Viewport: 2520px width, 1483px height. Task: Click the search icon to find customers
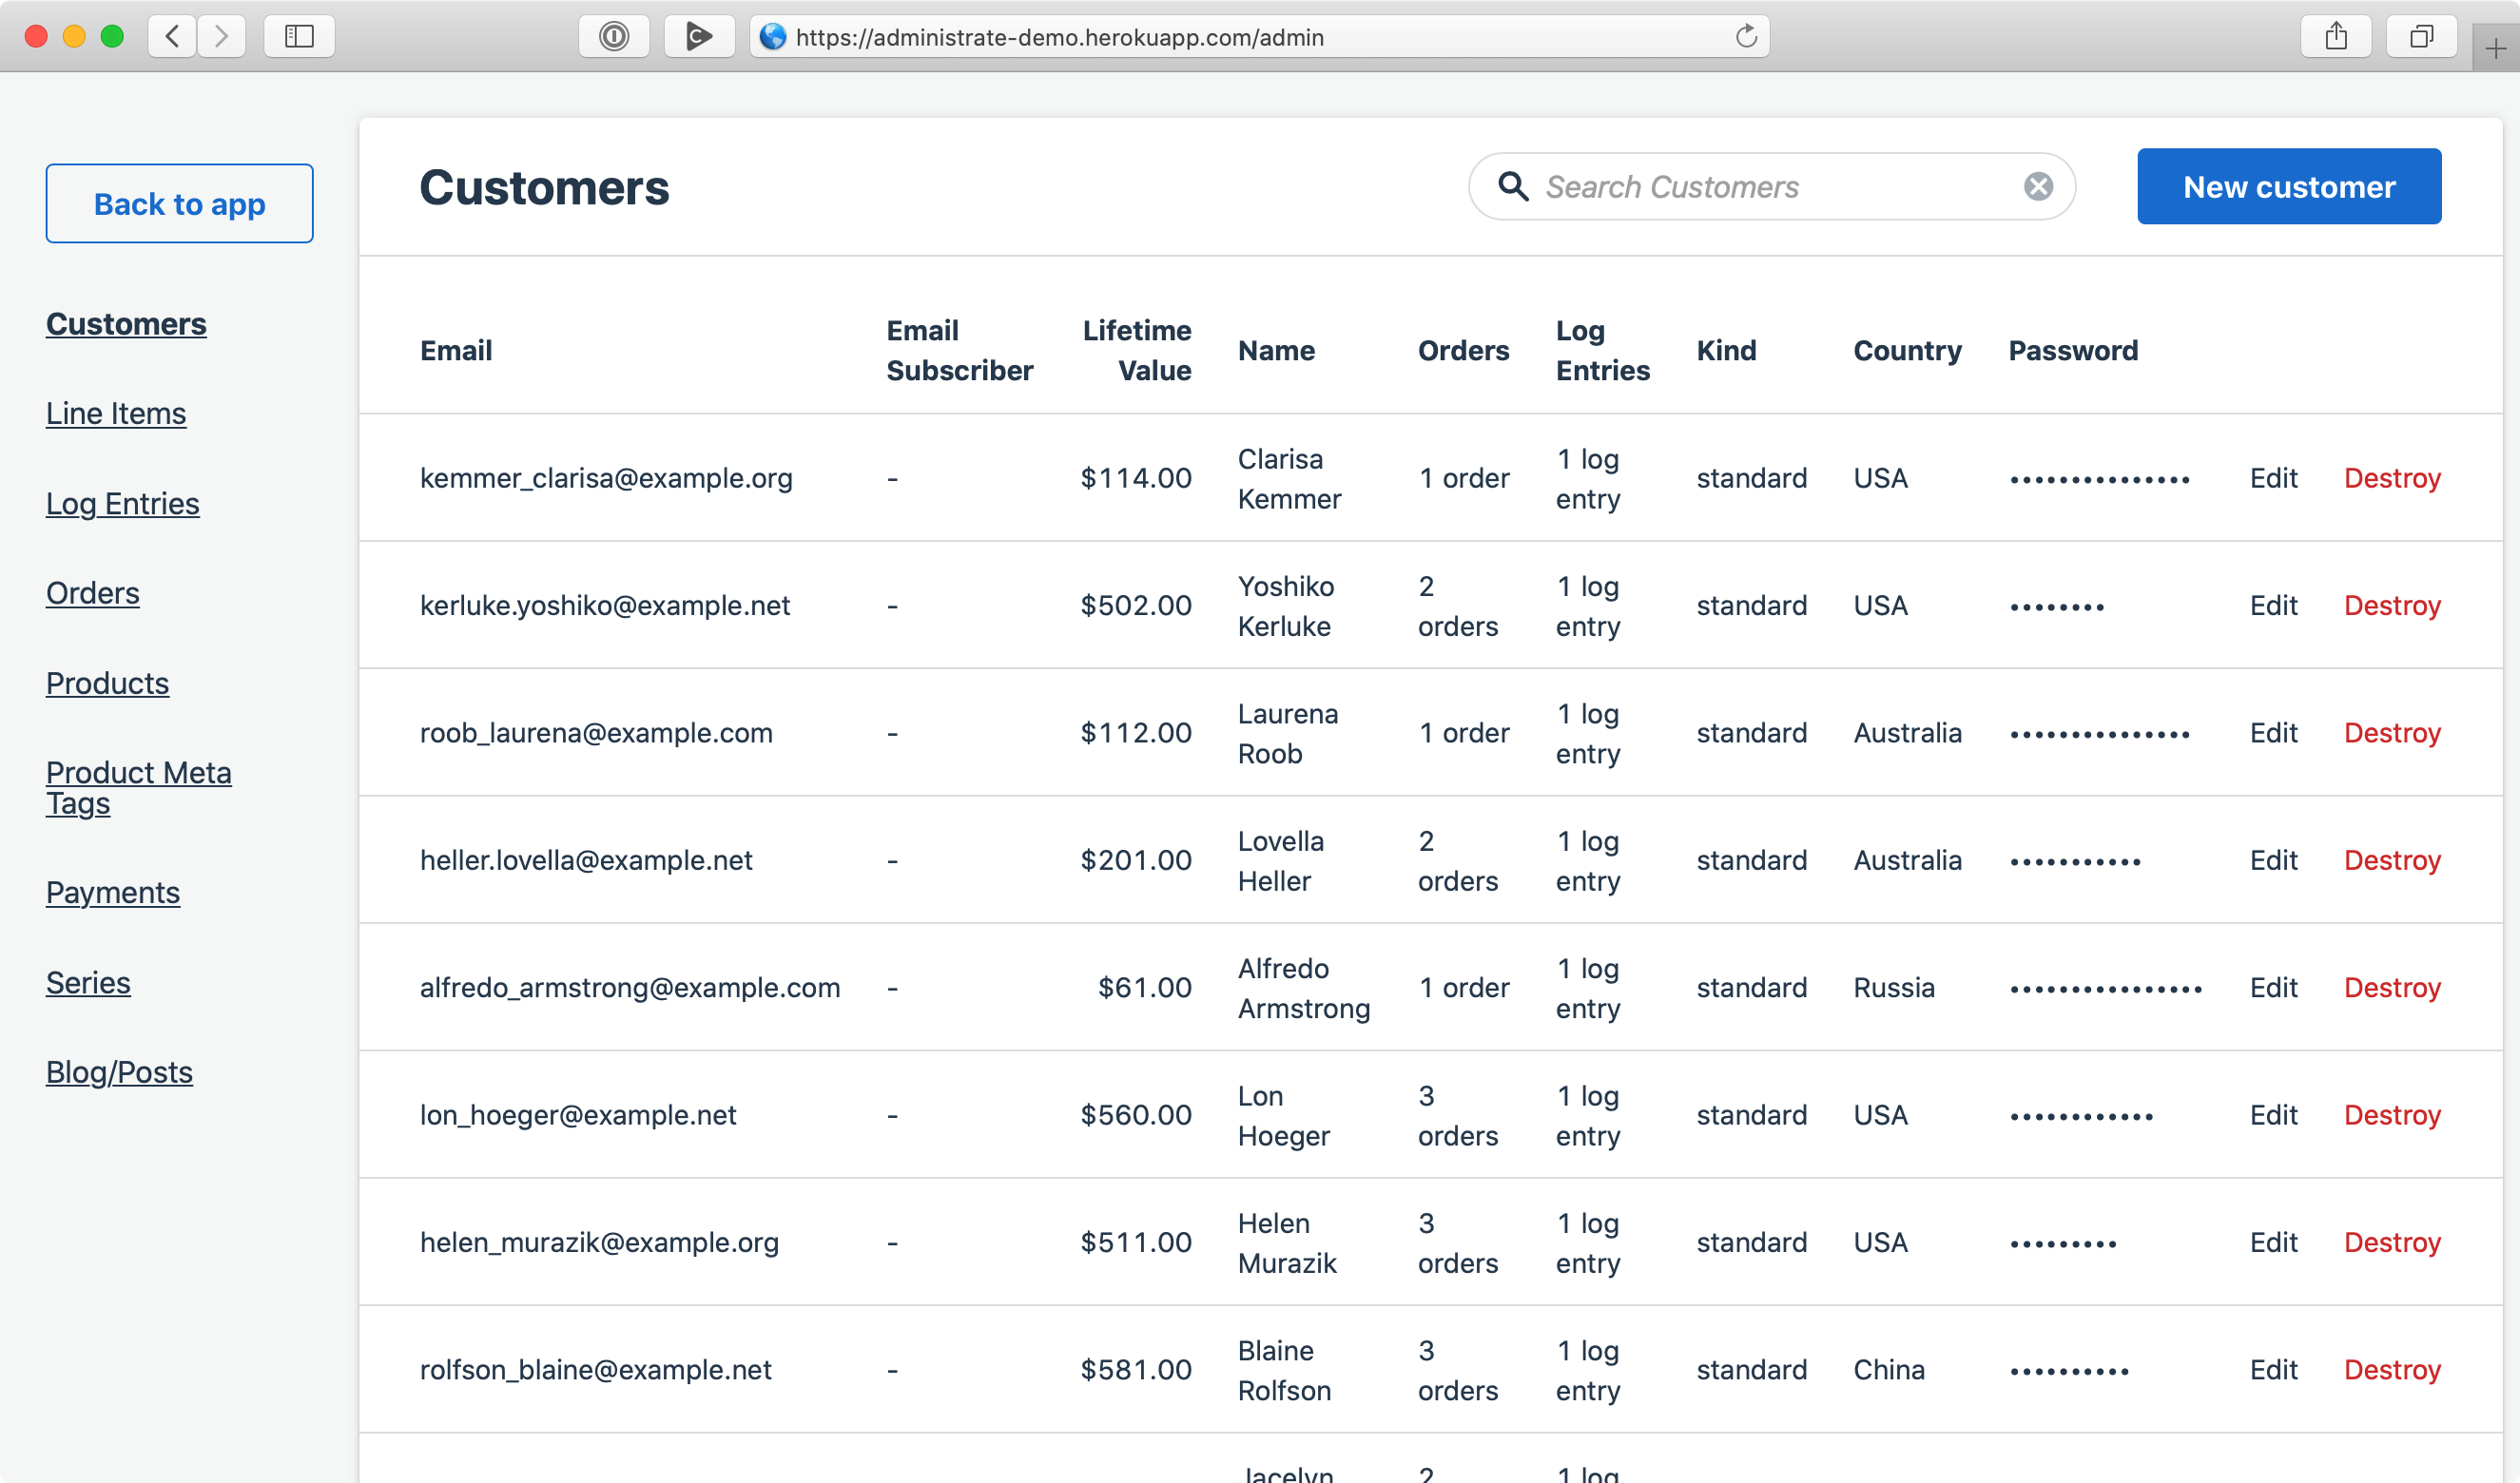coord(1512,187)
